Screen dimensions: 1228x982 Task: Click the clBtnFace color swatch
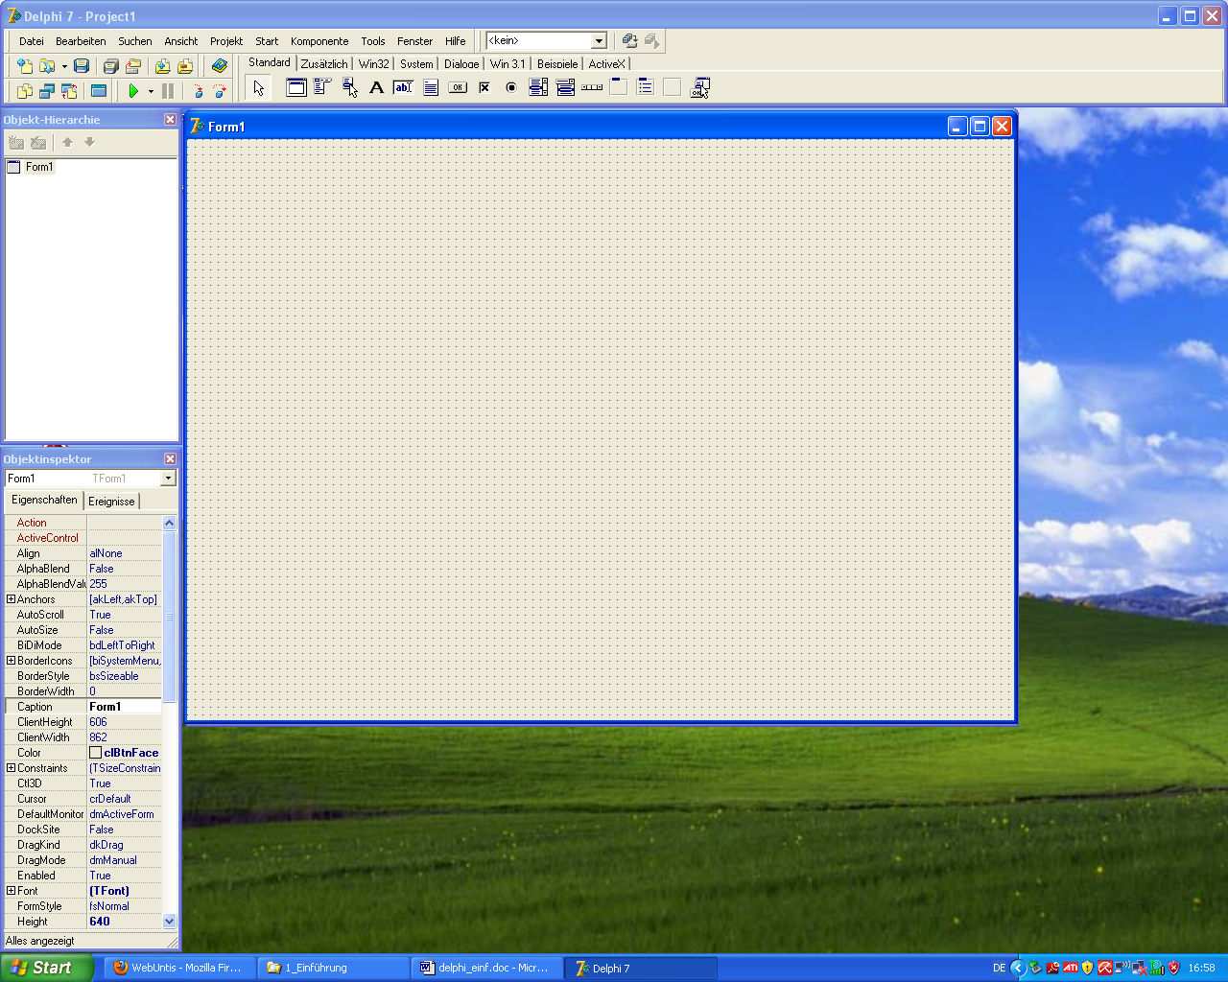[x=95, y=753]
